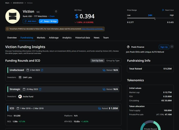Click the Rank: 658 text
Screen dimensions: 179x130
pyautogui.click(x=27, y=16)
